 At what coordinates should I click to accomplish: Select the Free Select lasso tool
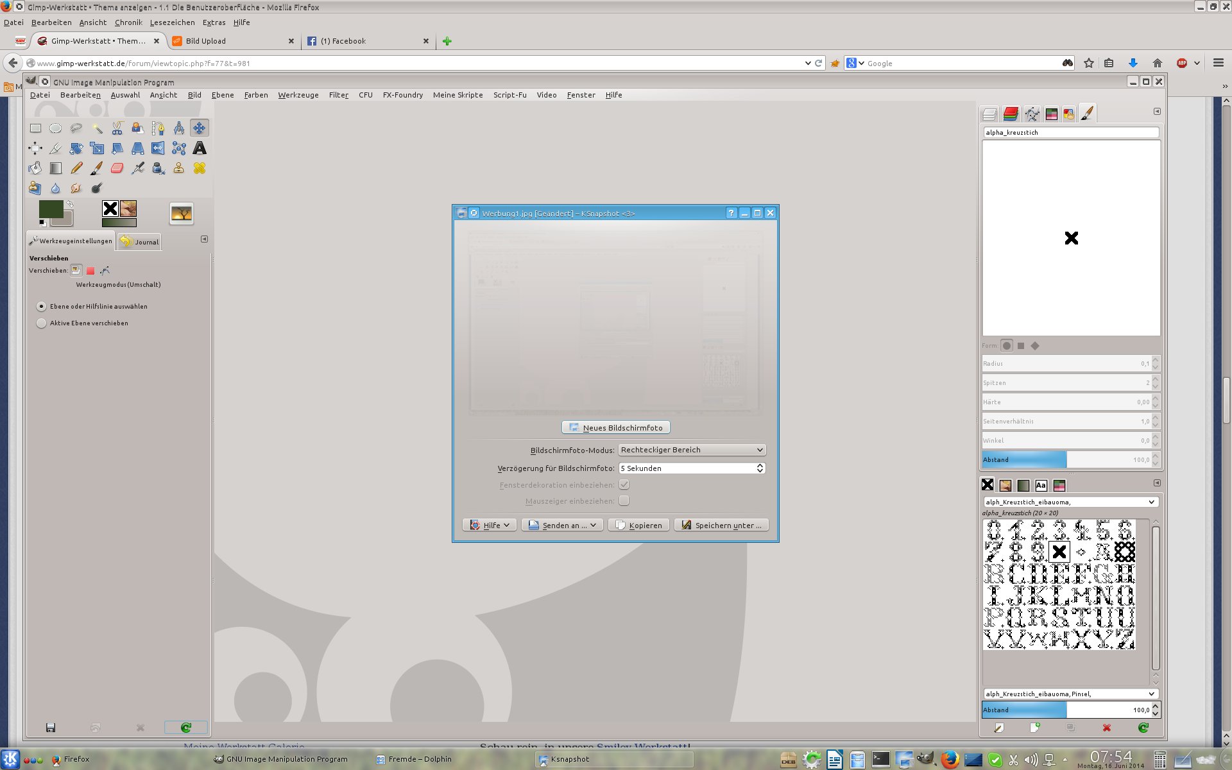(76, 128)
